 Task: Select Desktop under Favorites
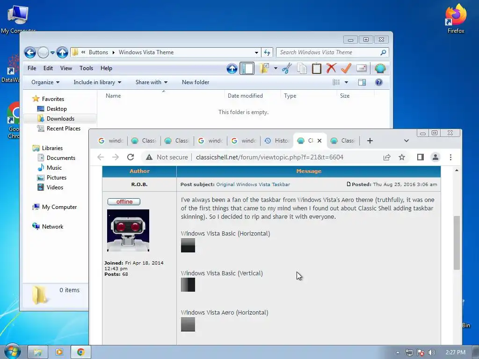click(57, 108)
